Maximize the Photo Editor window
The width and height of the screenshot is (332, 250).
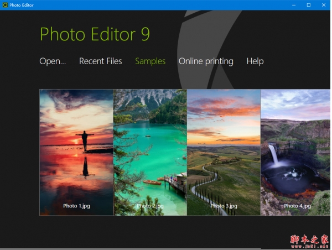pyautogui.click(x=309, y=5)
